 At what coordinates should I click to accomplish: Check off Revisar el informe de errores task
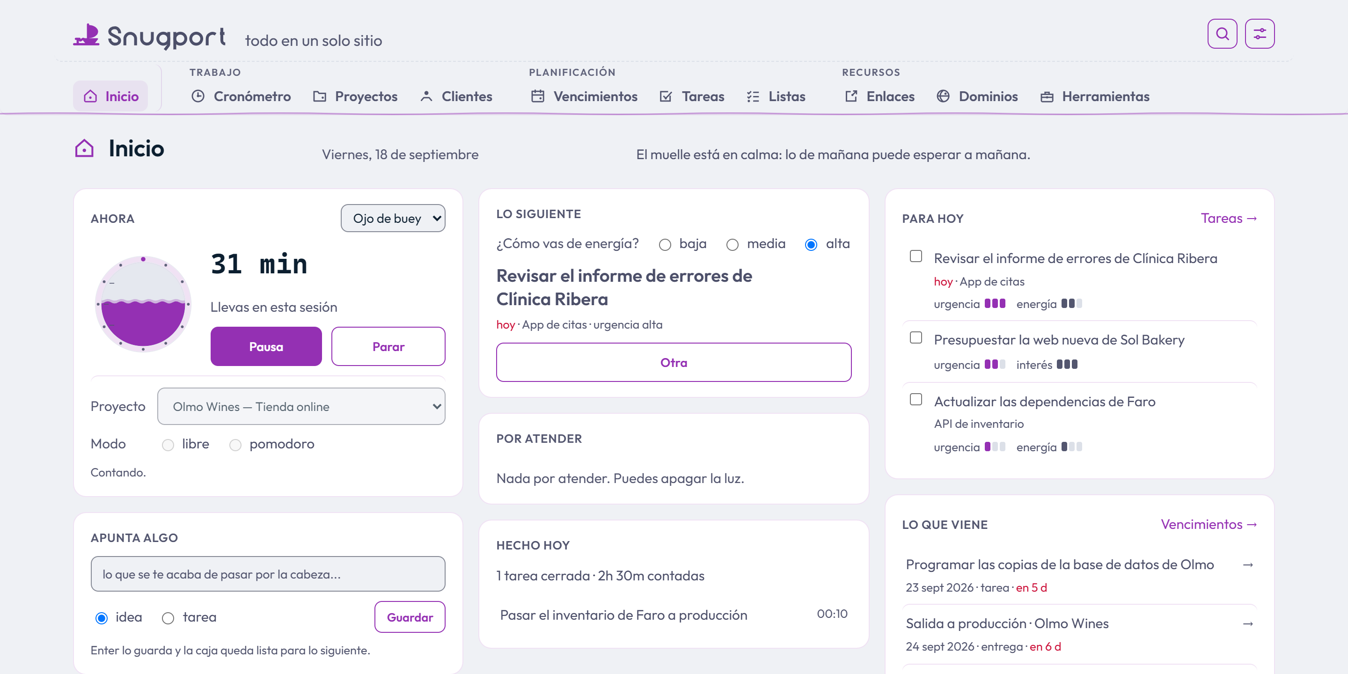(916, 256)
